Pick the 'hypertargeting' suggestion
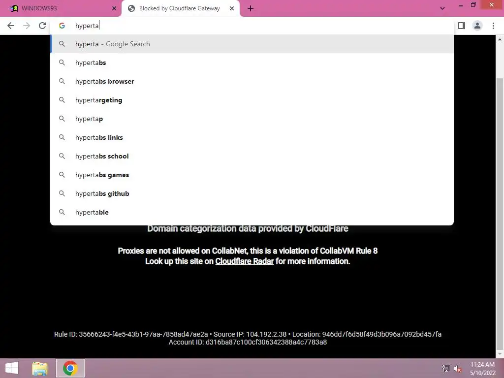504x378 pixels. 252,100
